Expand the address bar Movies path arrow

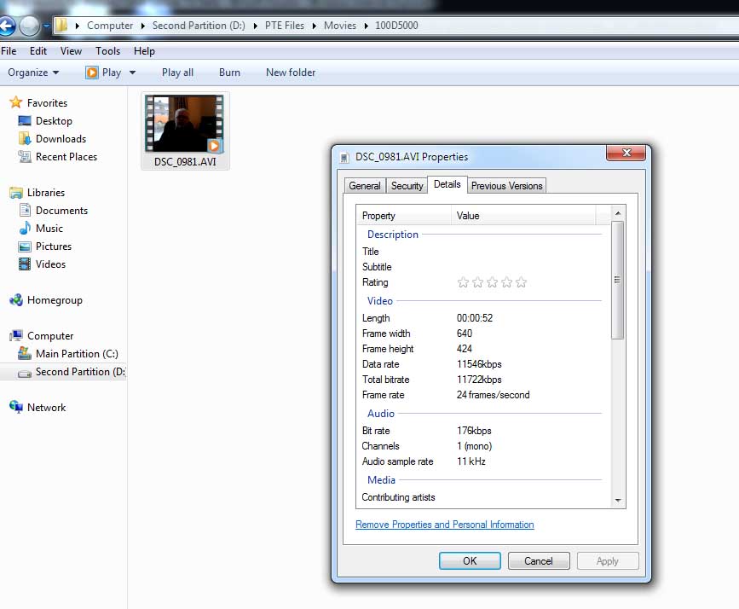click(366, 26)
